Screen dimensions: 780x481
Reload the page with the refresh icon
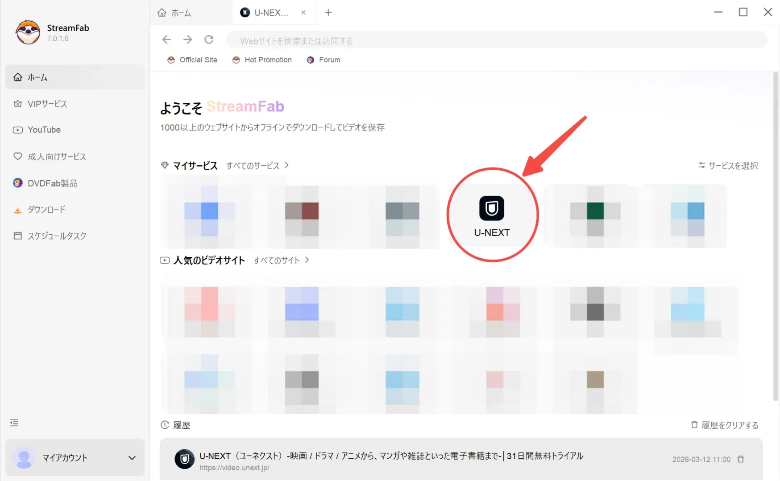tap(209, 40)
